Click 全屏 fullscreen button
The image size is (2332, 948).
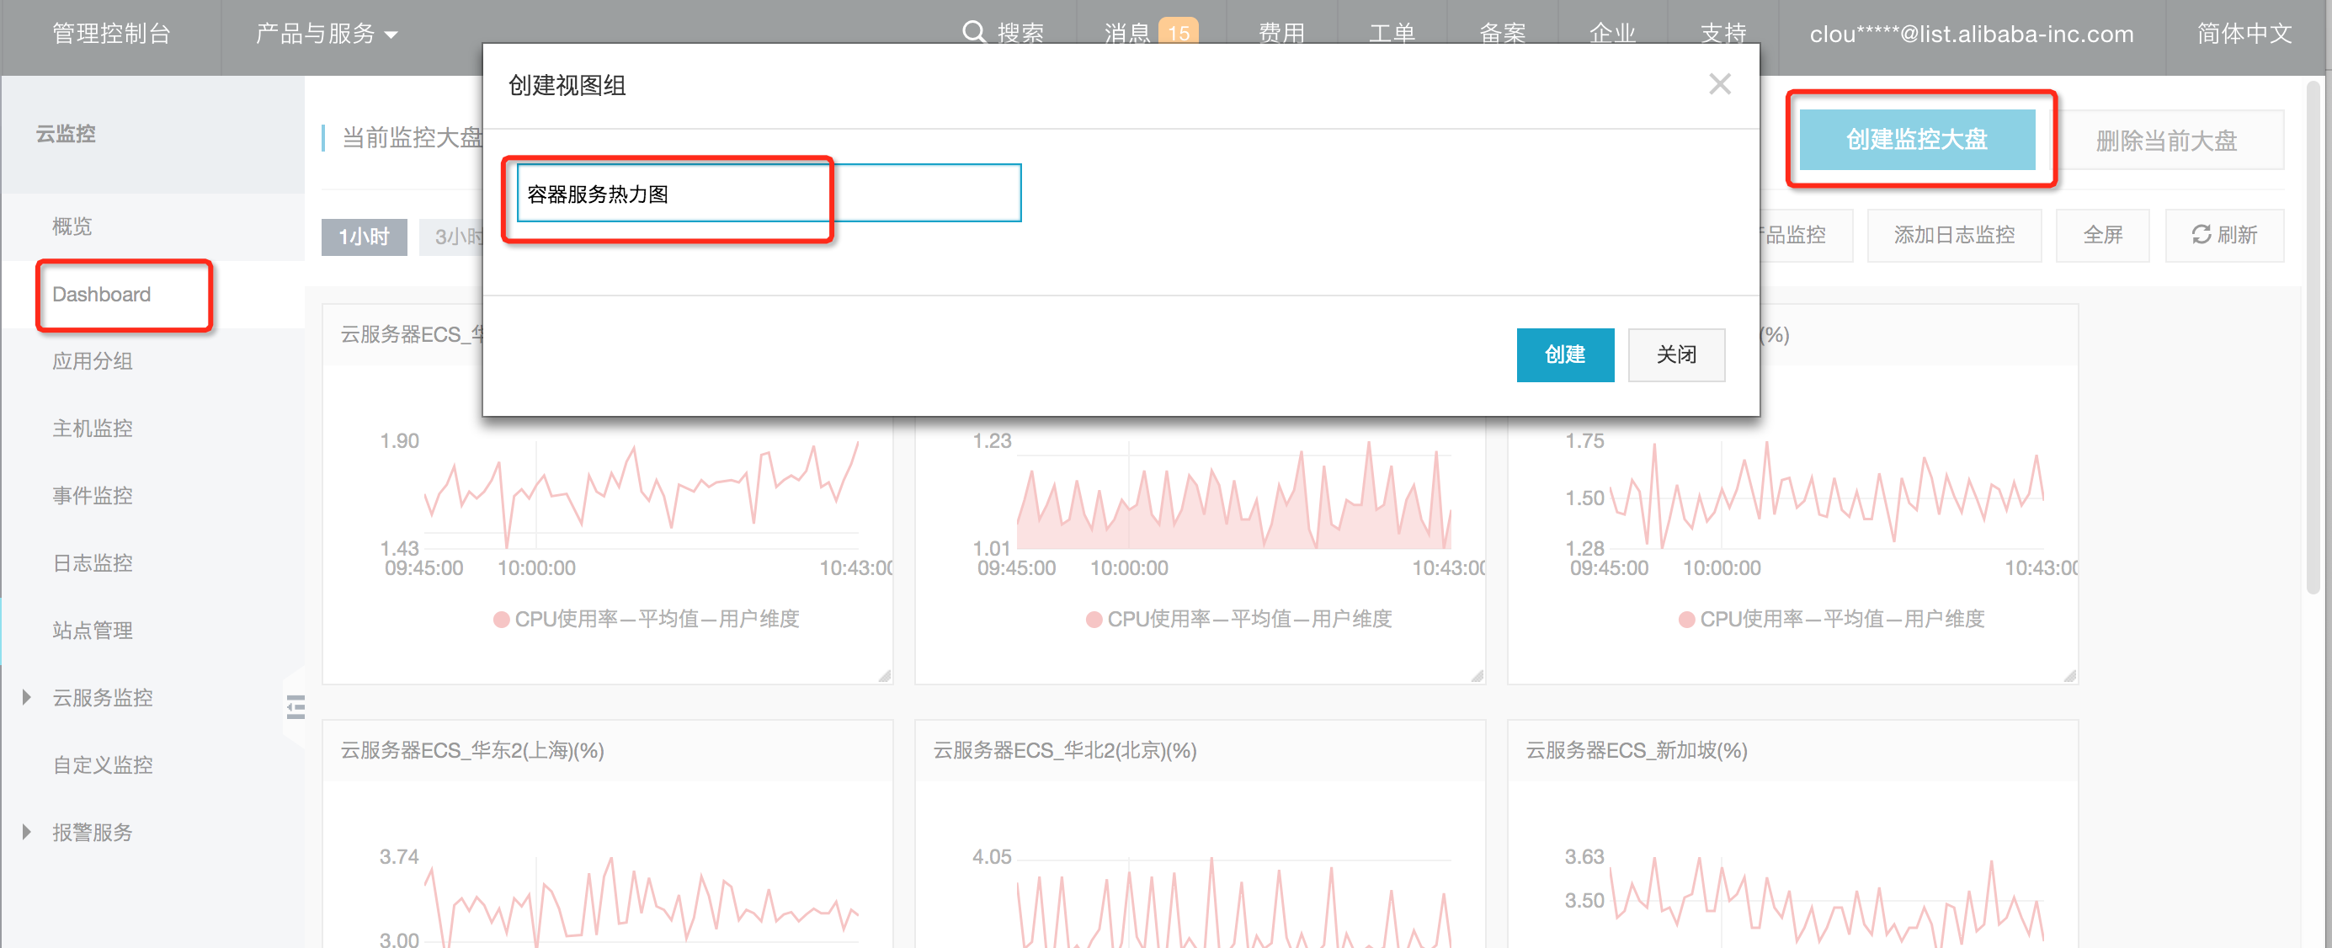pyautogui.click(x=2102, y=236)
